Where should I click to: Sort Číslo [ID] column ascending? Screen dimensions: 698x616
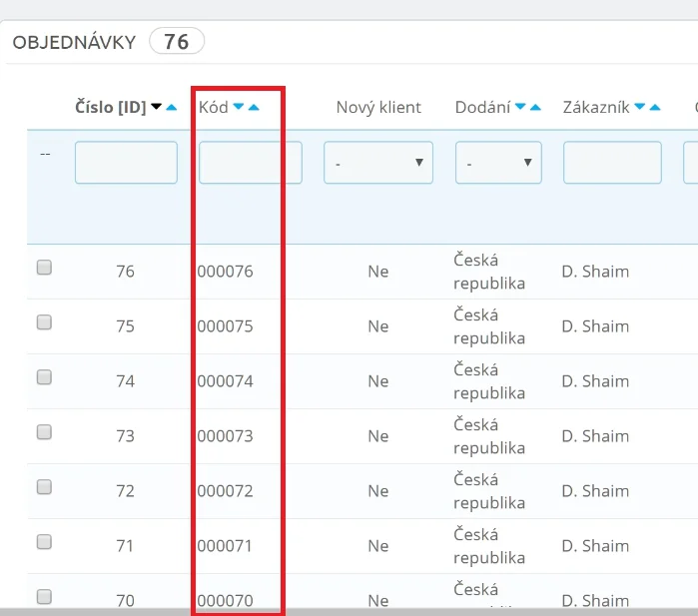point(171,108)
